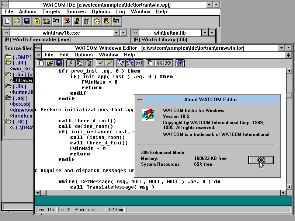Collapse the (.lib) folder in source tree
This screenshot has height=221, width=295.
tap(8, 86)
